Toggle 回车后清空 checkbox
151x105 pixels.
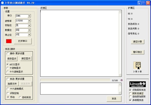tap(130, 93)
